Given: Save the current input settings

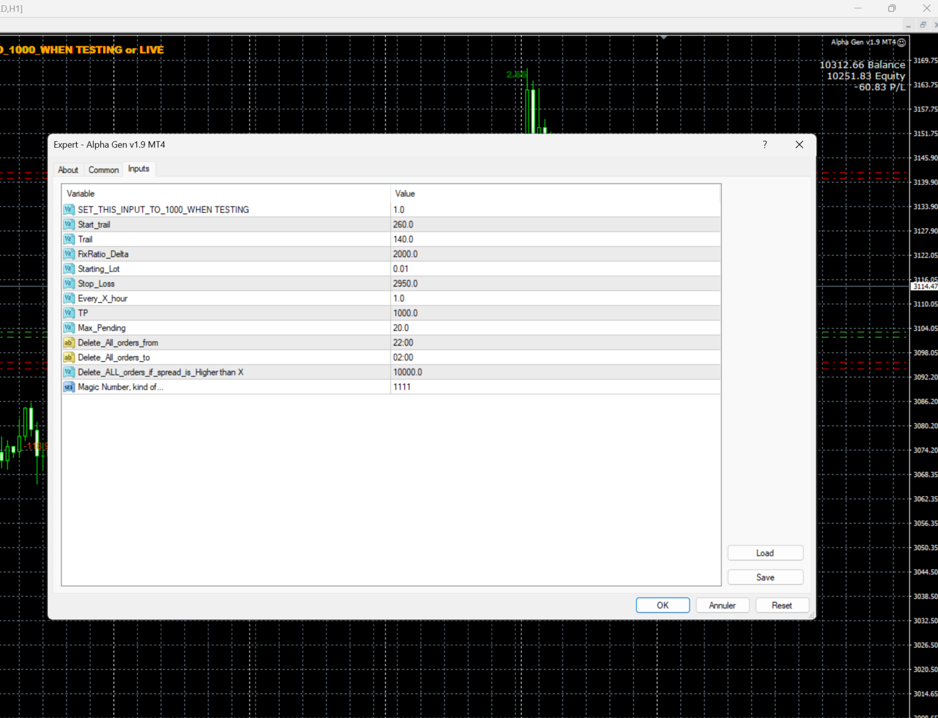Looking at the screenshot, I should tap(764, 577).
